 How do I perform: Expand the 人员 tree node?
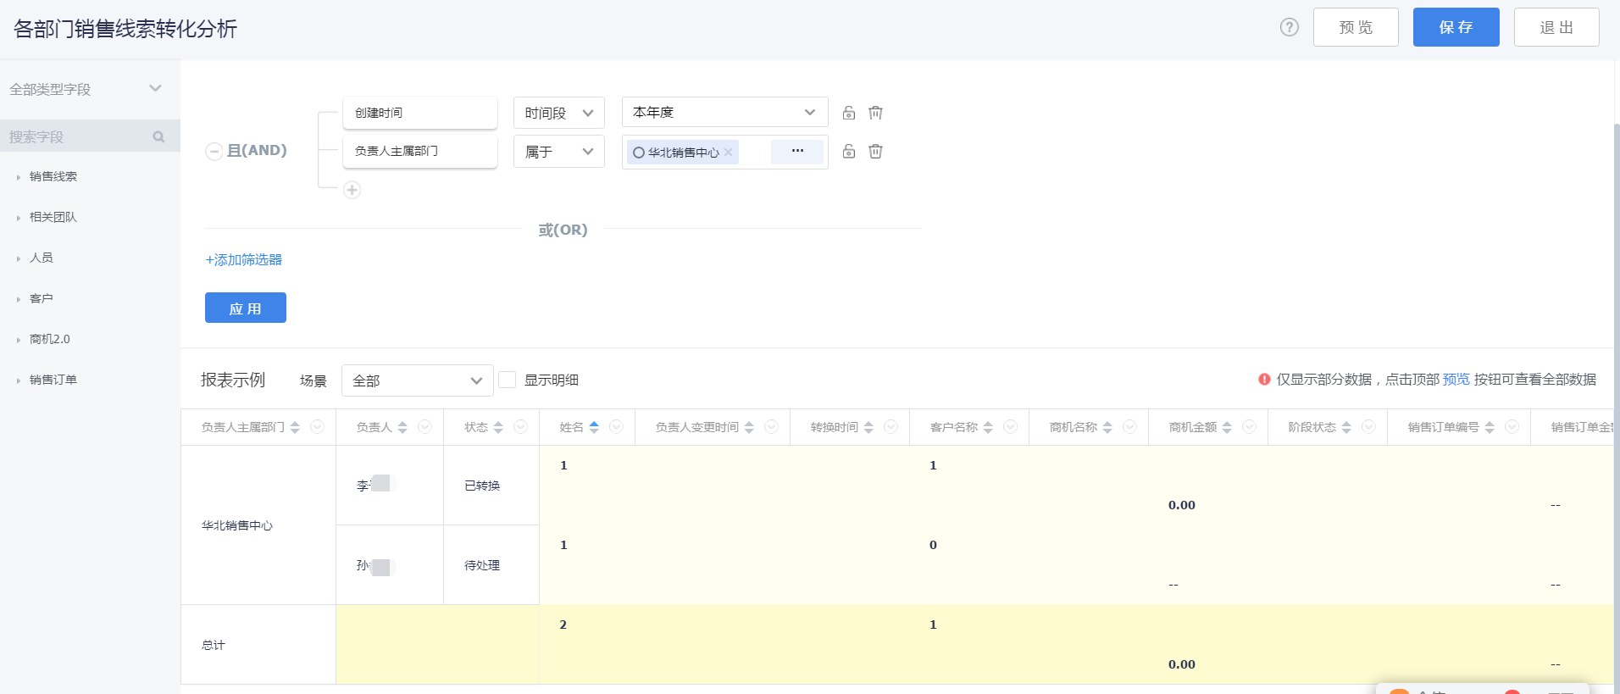click(19, 258)
